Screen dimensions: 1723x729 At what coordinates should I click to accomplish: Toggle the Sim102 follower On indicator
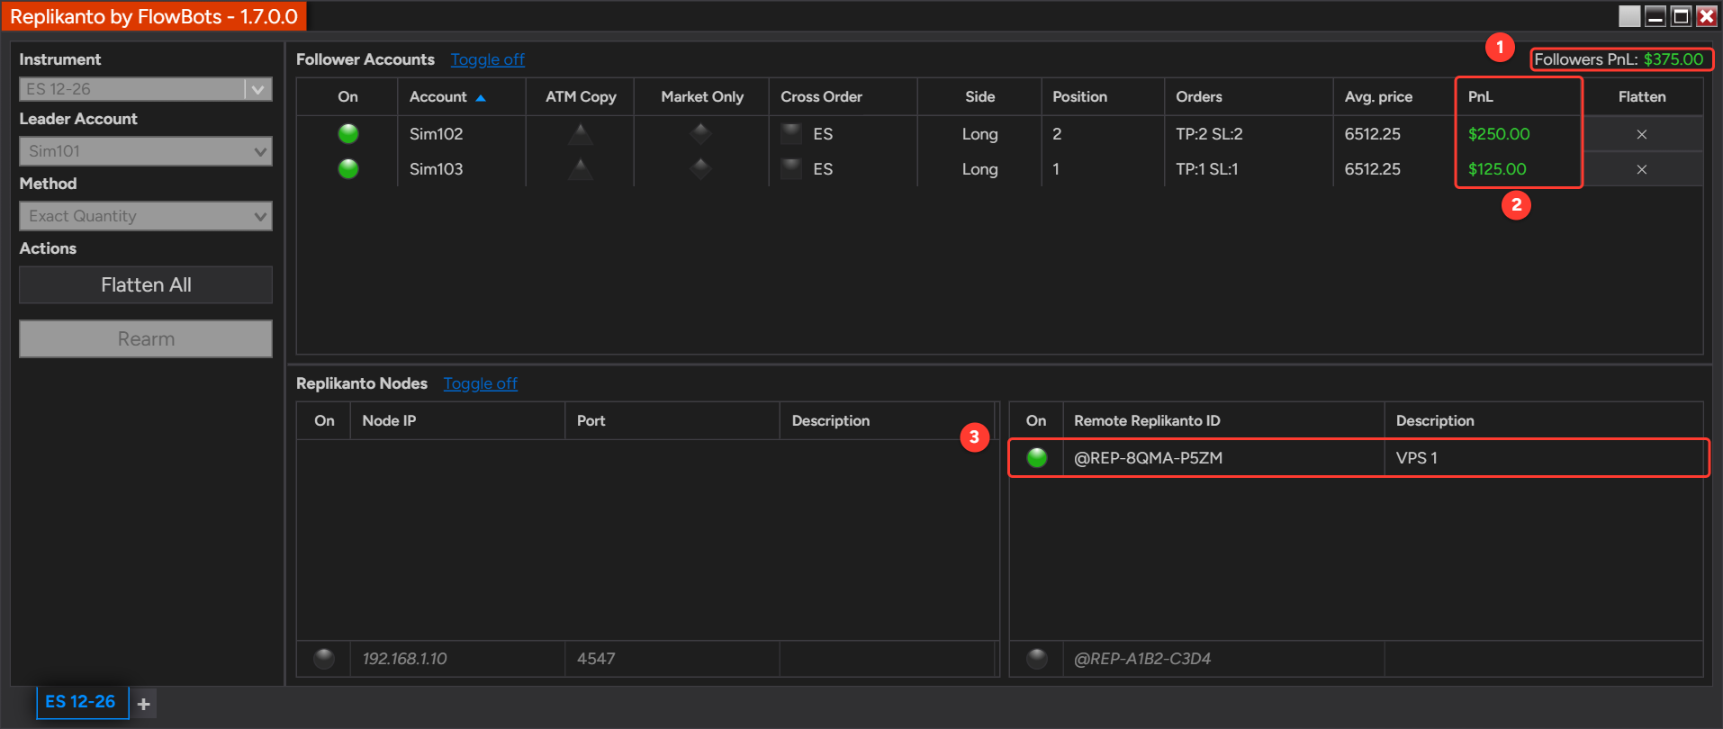tap(348, 134)
